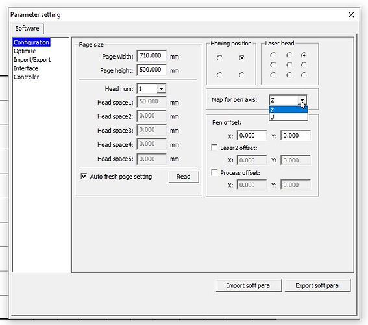Open the Head num dropdown
The width and height of the screenshot is (368, 325).
pyautogui.click(x=162, y=89)
